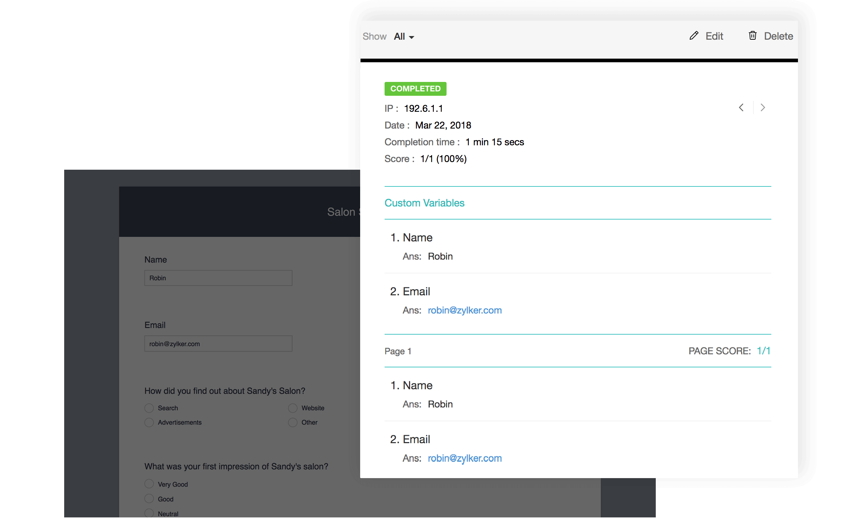Screen dimensions: 853x528
Task: Select the Search radio option
Action: 149,408
